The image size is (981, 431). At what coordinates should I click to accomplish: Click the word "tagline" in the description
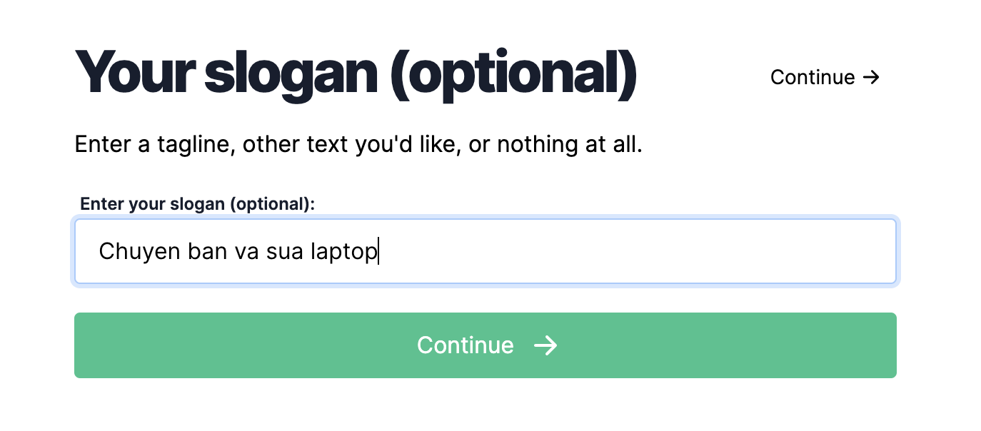click(x=194, y=145)
